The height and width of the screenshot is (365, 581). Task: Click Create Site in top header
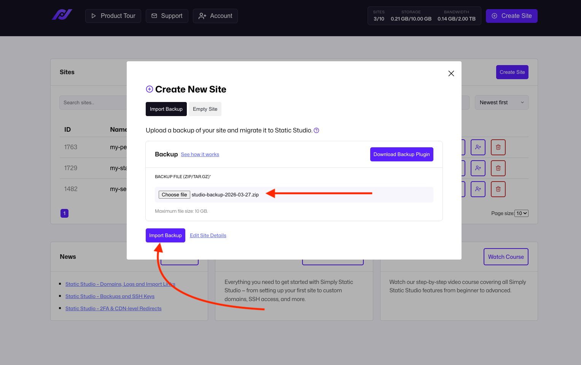511,16
